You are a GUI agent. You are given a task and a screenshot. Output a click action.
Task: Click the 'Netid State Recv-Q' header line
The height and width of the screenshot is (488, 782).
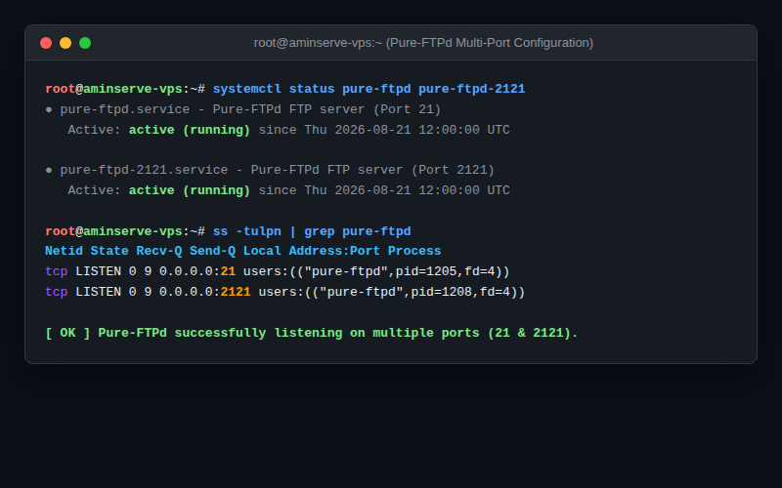pos(242,251)
